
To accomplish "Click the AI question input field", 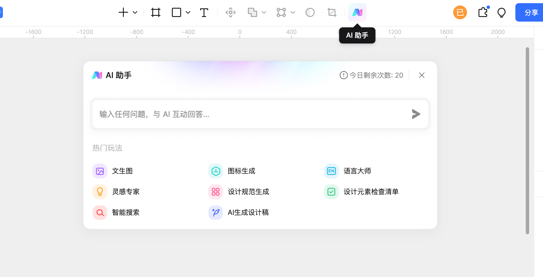I will (x=250, y=114).
